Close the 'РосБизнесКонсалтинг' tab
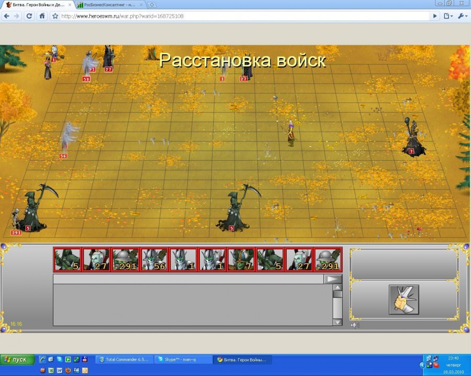 (141, 5)
